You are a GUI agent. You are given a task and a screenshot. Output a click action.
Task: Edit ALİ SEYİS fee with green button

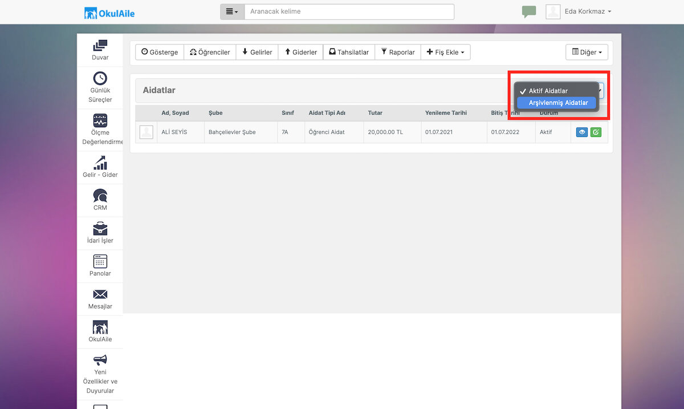pyautogui.click(x=595, y=132)
